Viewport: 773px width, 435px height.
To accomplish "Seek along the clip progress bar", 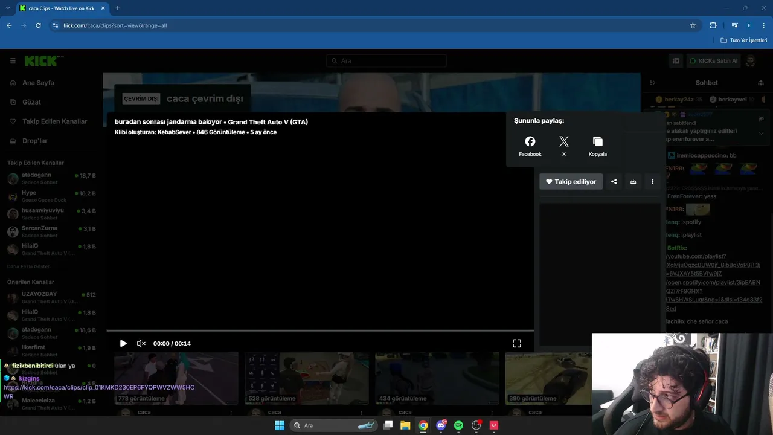I will (320, 330).
